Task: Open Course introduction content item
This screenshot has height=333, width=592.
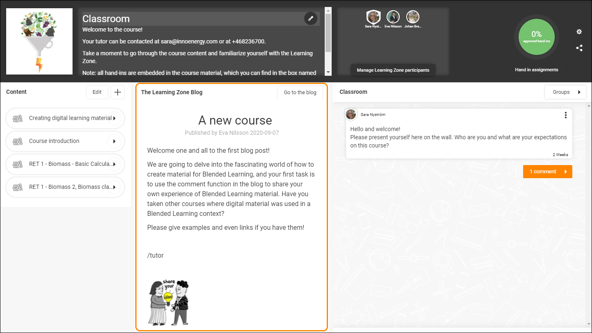Action: [x=65, y=141]
